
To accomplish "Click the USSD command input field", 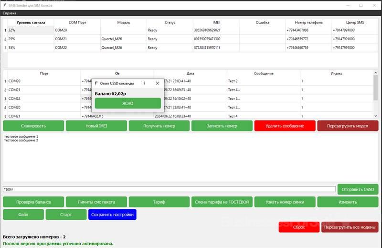I will [x=169, y=189].
